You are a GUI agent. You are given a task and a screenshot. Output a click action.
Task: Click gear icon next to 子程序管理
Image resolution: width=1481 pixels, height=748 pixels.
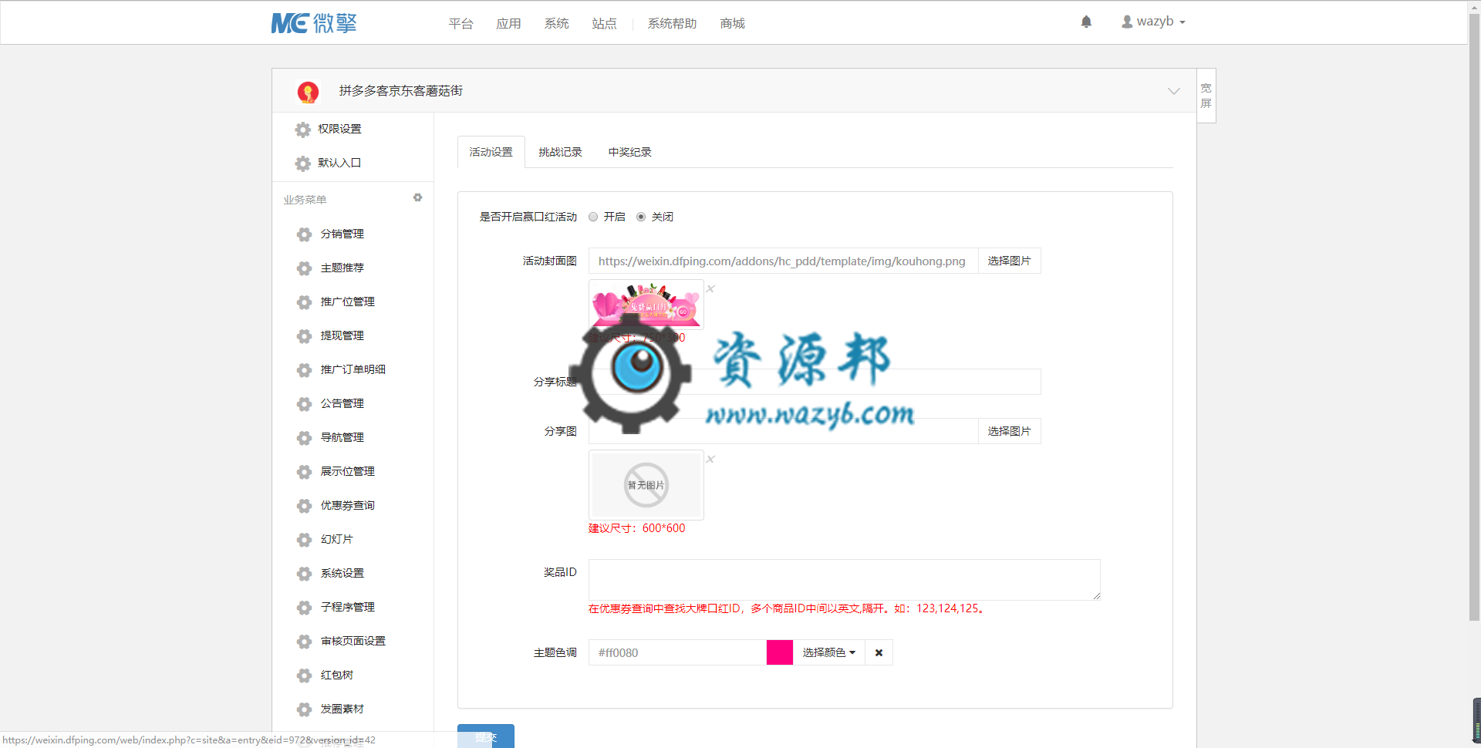[x=304, y=608]
